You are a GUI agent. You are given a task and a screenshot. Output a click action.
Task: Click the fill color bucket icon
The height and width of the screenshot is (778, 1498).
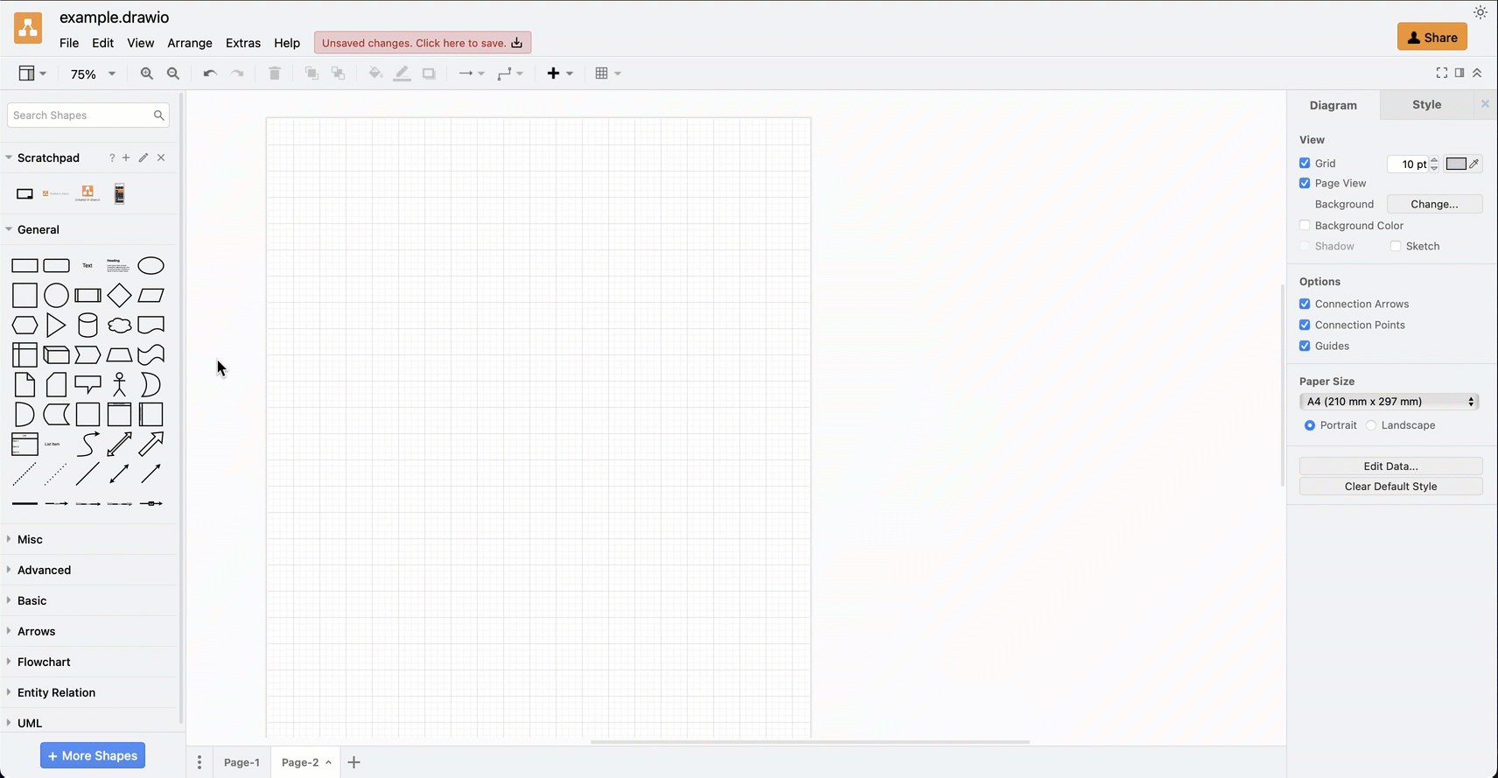(375, 74)
